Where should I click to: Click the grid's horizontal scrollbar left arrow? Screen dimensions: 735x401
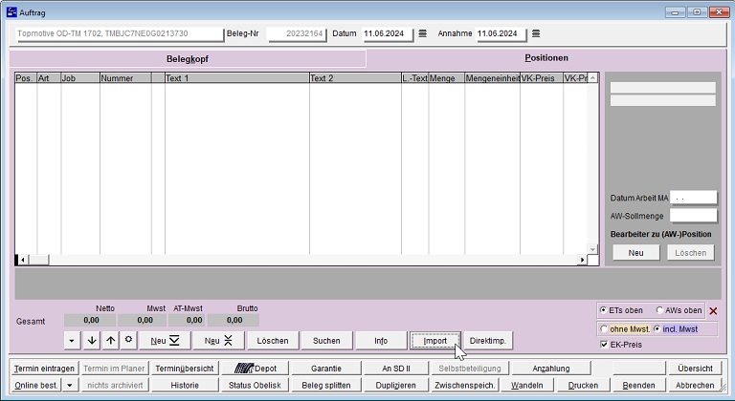[x=22, y=260]
